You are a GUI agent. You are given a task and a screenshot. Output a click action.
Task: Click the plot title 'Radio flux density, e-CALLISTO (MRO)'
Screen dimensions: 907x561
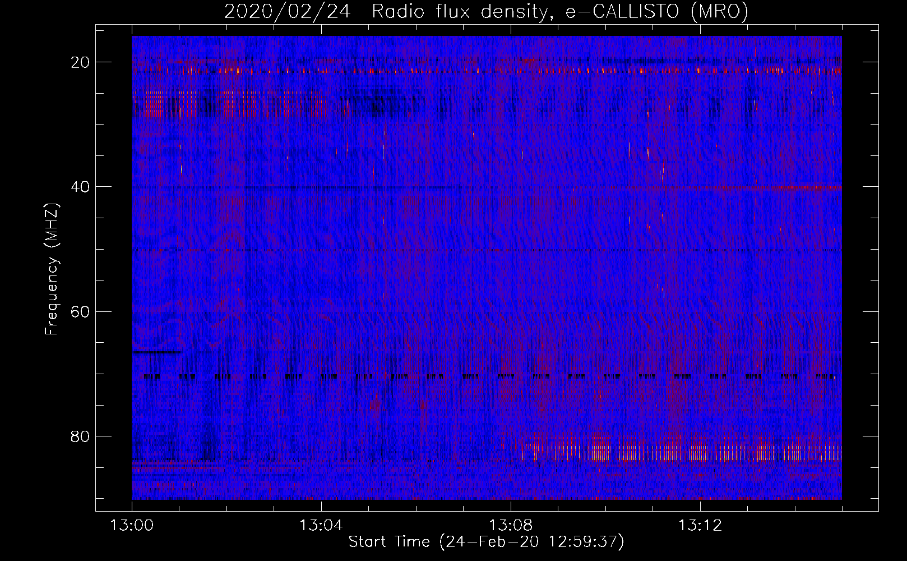coord(560,11)
